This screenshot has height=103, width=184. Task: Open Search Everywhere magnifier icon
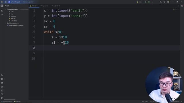click(164, 2)
